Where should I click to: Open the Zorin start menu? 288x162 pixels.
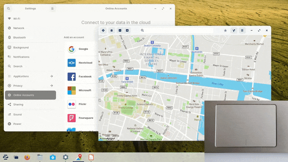[x=6, y=157]
